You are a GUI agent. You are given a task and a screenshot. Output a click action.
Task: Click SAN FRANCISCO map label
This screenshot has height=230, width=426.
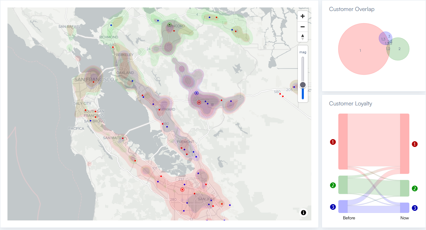click(94, 80)
